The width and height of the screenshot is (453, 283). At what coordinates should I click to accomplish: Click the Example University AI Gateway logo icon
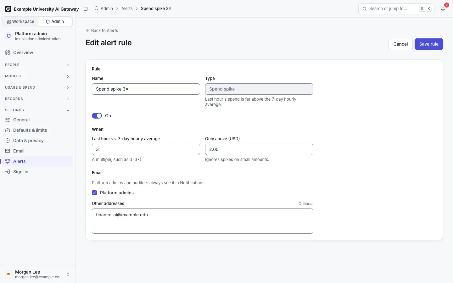(x=8, y=9)
